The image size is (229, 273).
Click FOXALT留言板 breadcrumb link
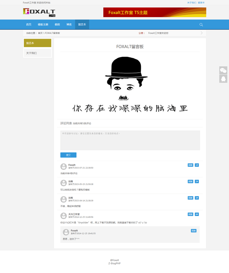pos(52,33)
